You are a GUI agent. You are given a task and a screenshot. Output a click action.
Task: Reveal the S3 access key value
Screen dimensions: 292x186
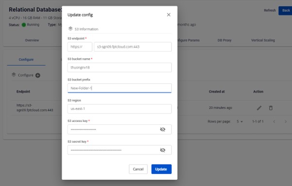tap(162, 129)
